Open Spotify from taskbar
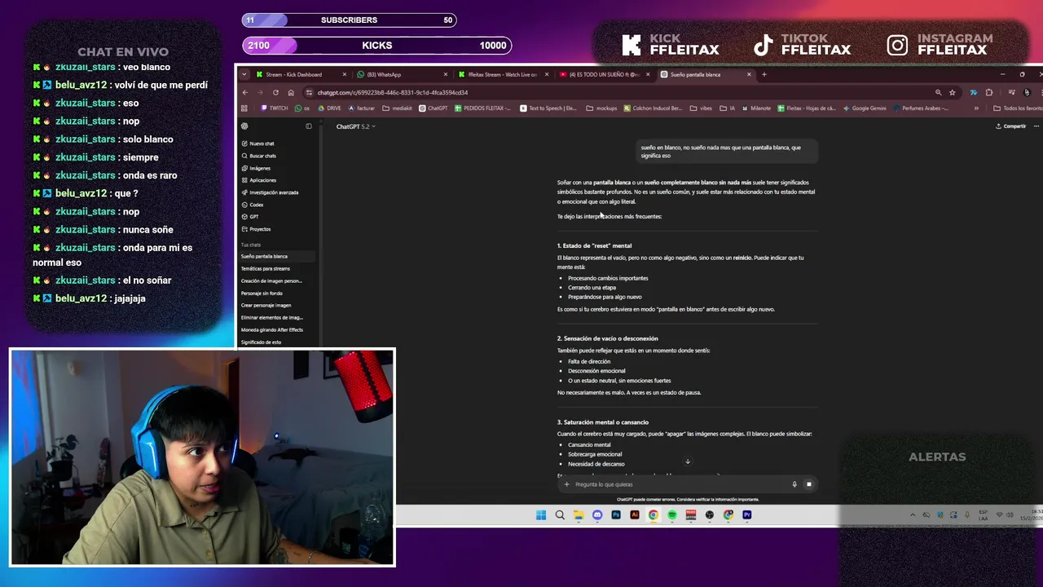1043x587 pixels. click(672, 515)
